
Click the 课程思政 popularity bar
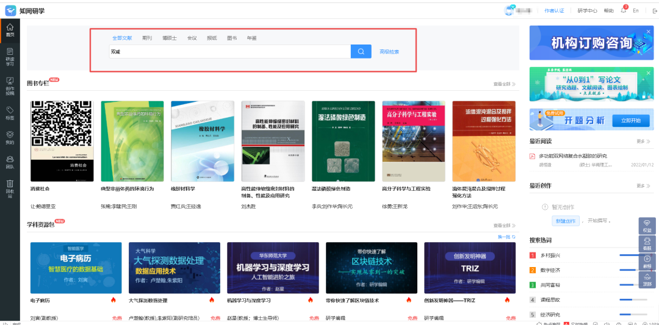tap(633, 299)
